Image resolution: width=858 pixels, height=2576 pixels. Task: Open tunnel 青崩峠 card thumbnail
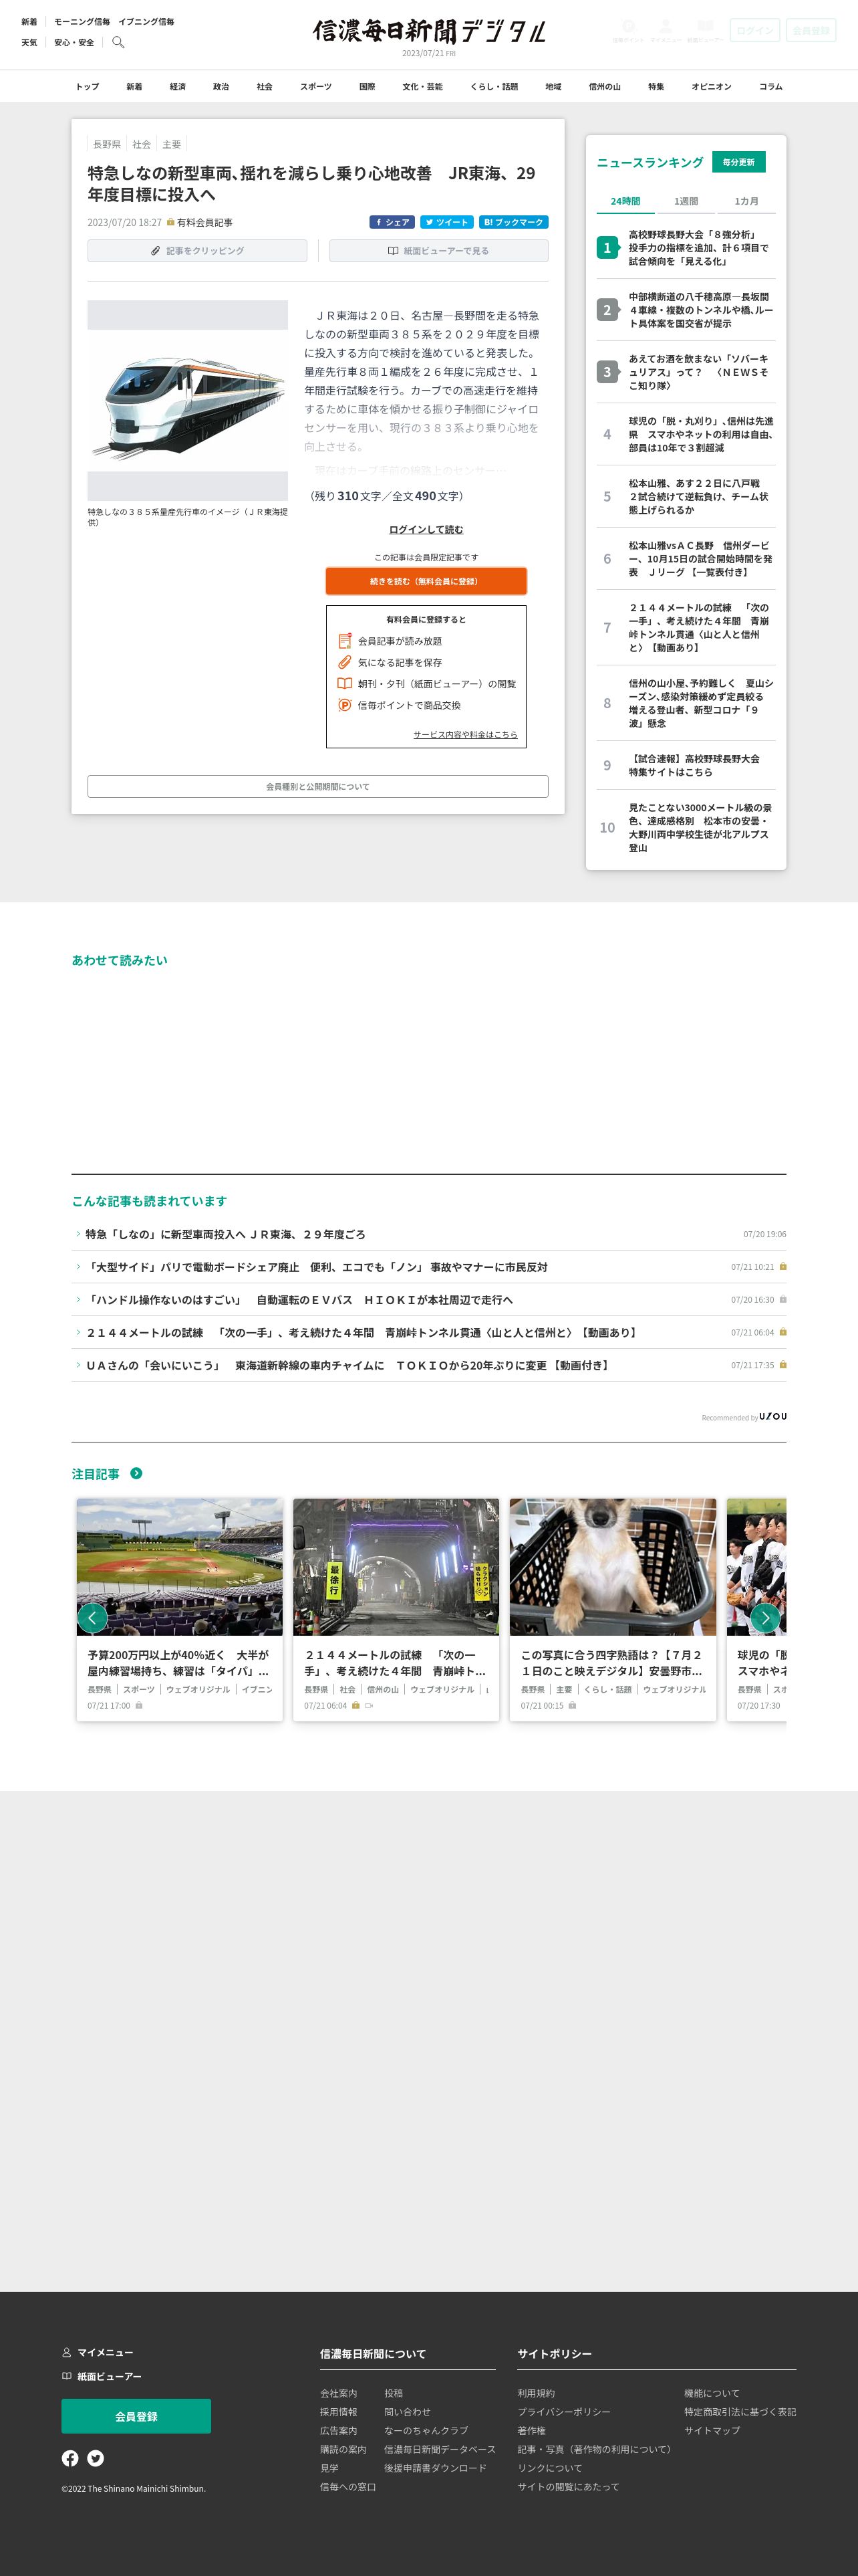pos(396,1566)
